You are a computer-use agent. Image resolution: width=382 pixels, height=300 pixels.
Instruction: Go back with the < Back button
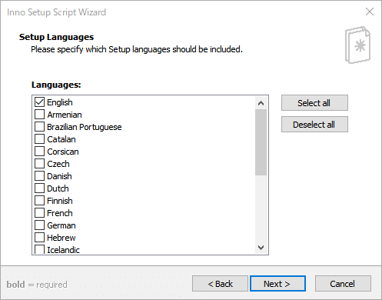click(220, 284)
